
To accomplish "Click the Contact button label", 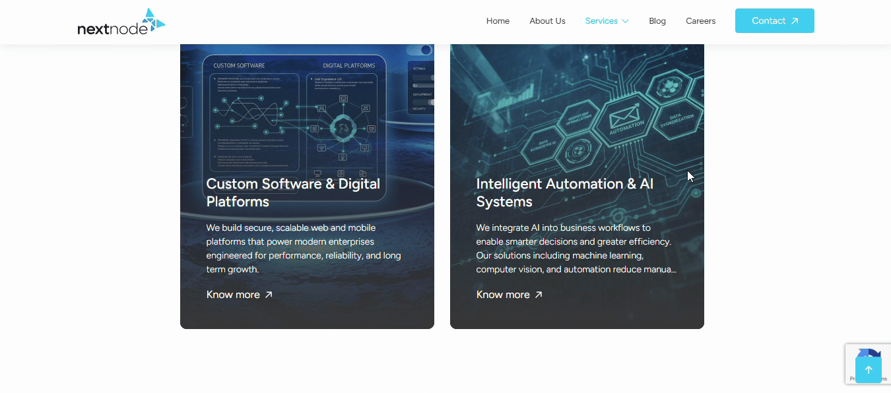I will tap(768, 21).
